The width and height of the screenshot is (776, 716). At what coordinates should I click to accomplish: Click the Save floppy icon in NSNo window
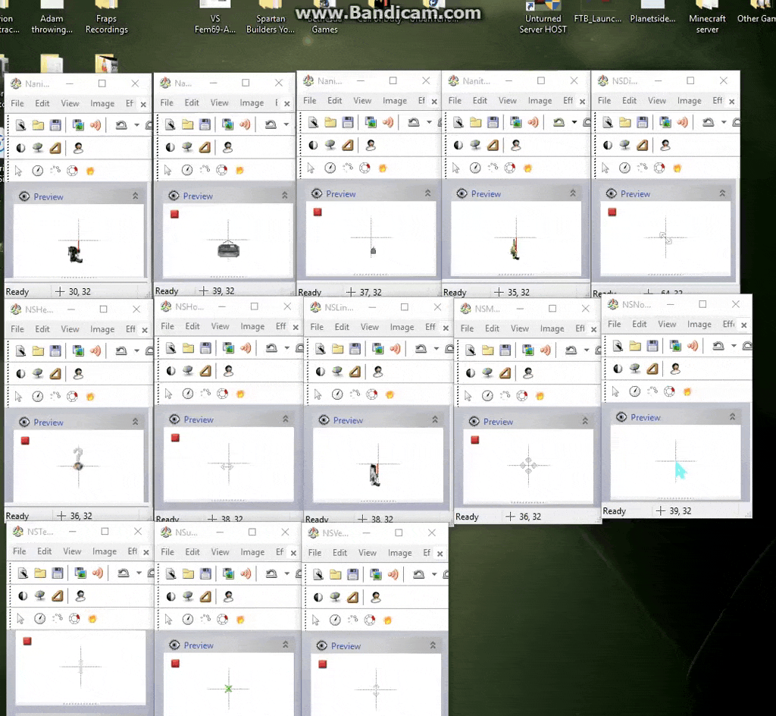tap(652, 346)
